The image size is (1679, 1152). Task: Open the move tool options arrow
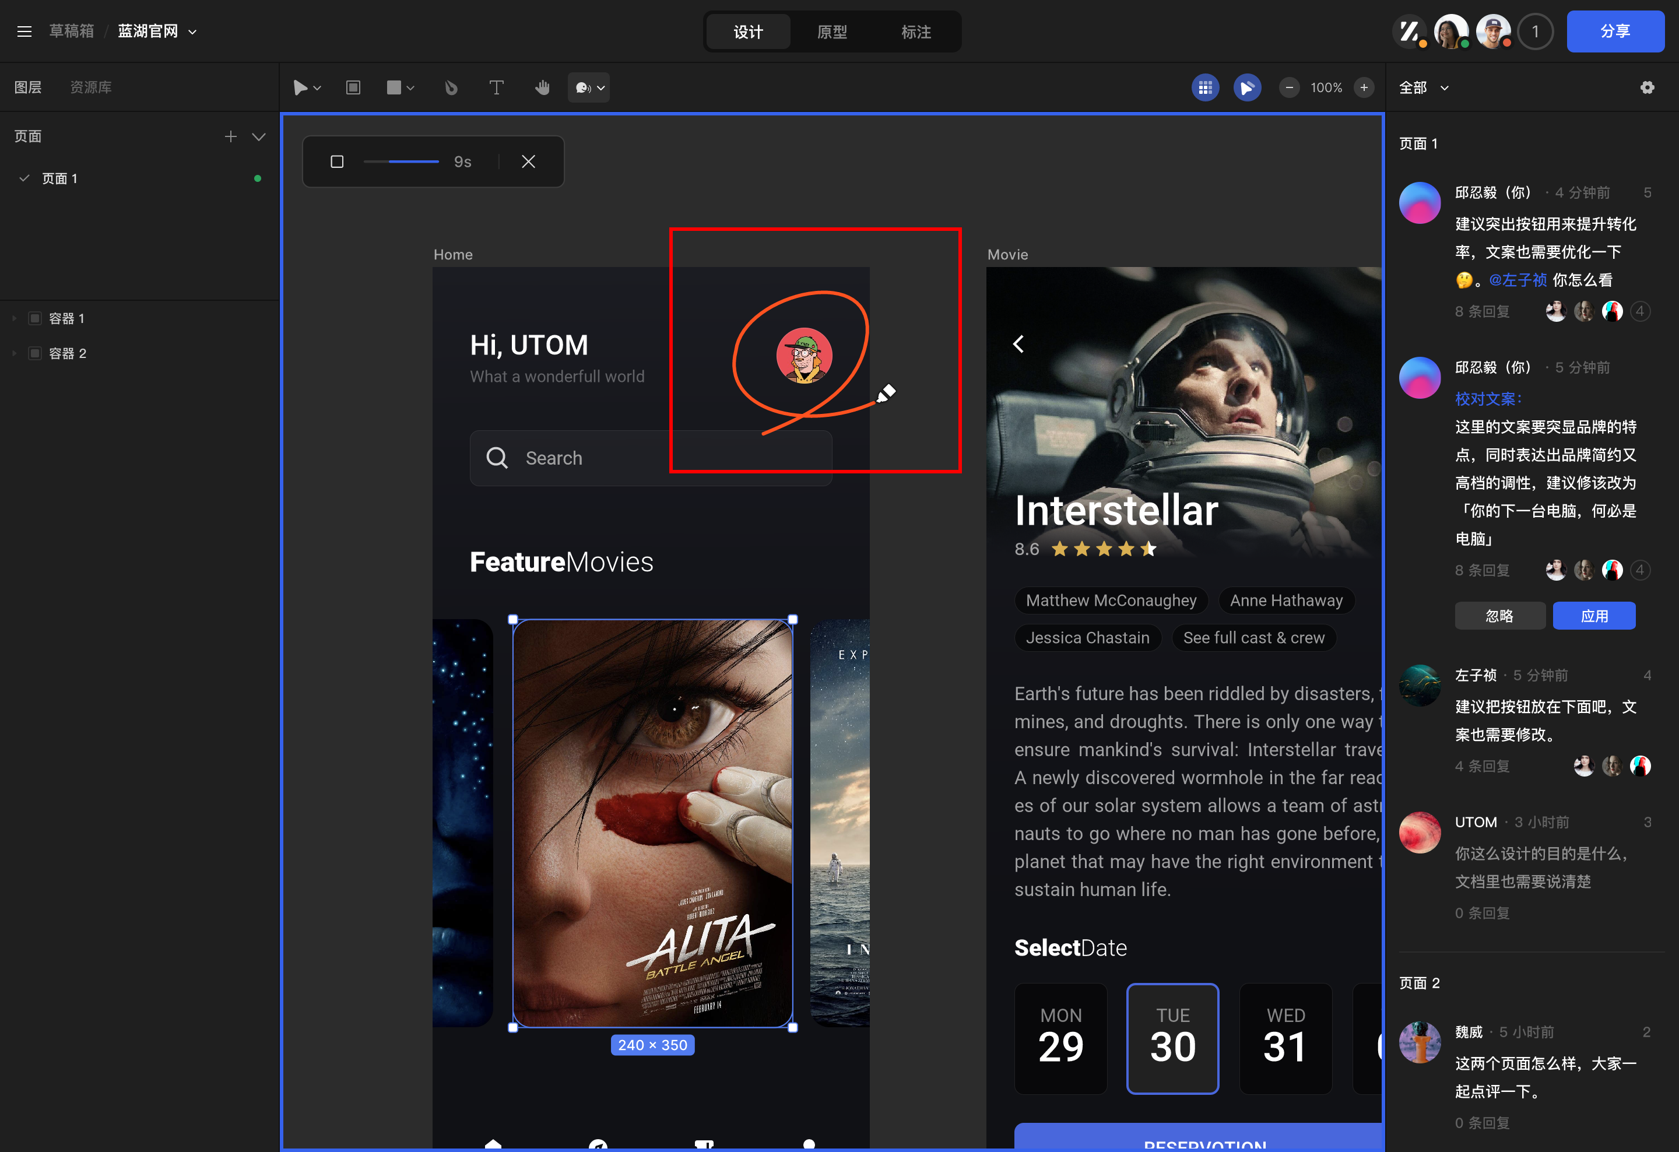click(x=317, y=88)
